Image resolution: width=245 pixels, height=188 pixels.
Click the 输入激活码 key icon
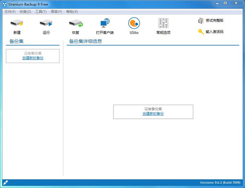(201, 32)
